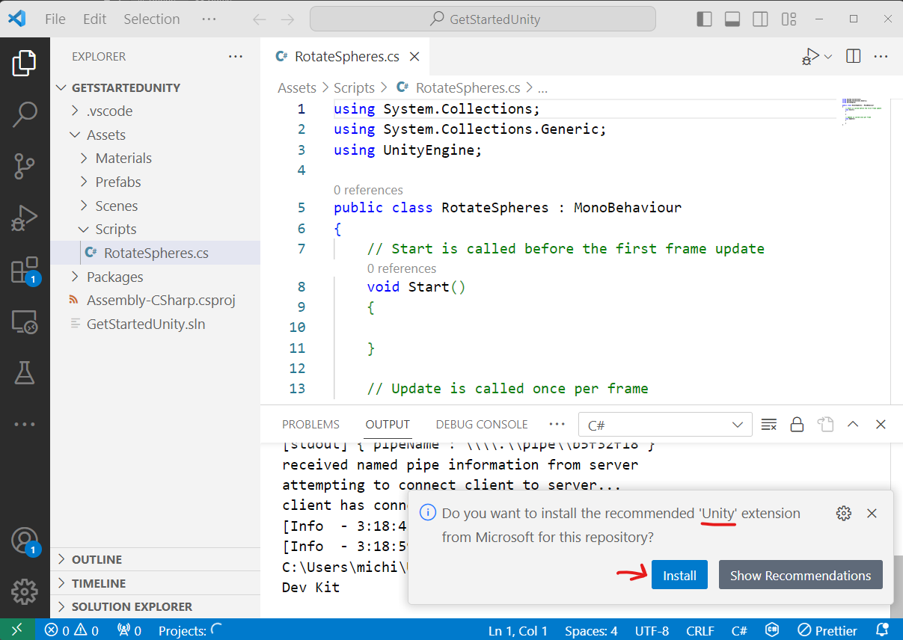Show additional views ellipsis in activity bar
903x640 pixels.
25,424
